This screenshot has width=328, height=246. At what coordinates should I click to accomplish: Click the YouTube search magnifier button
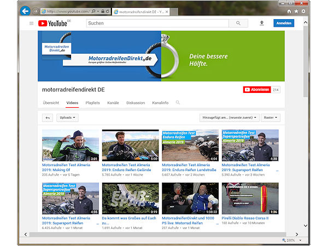[x=238, y=23]
